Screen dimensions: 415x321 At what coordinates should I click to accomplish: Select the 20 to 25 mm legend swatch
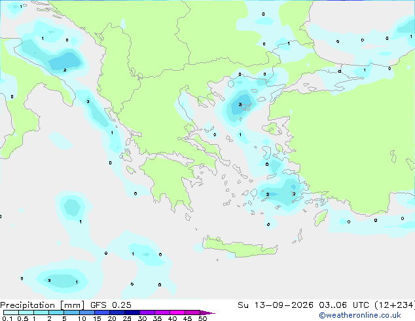pyautogui.click(x=117, y=312)
